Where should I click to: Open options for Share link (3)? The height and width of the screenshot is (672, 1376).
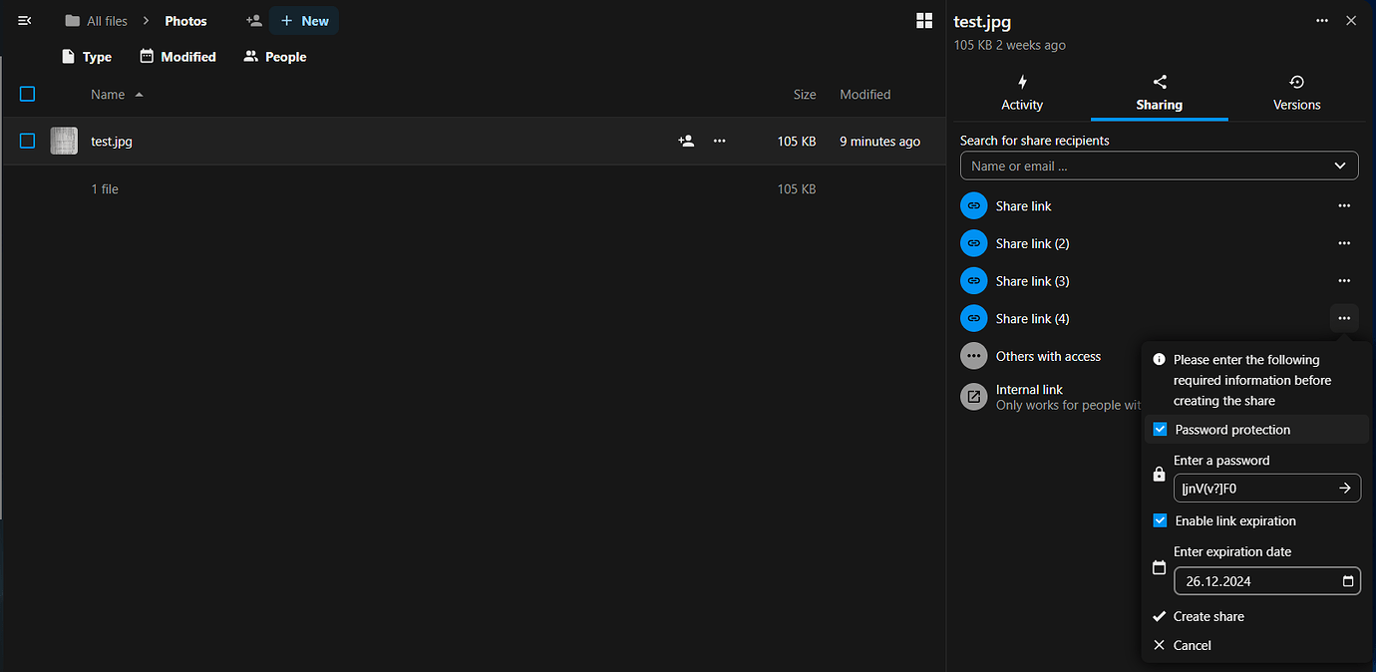tap(1344, 281)
